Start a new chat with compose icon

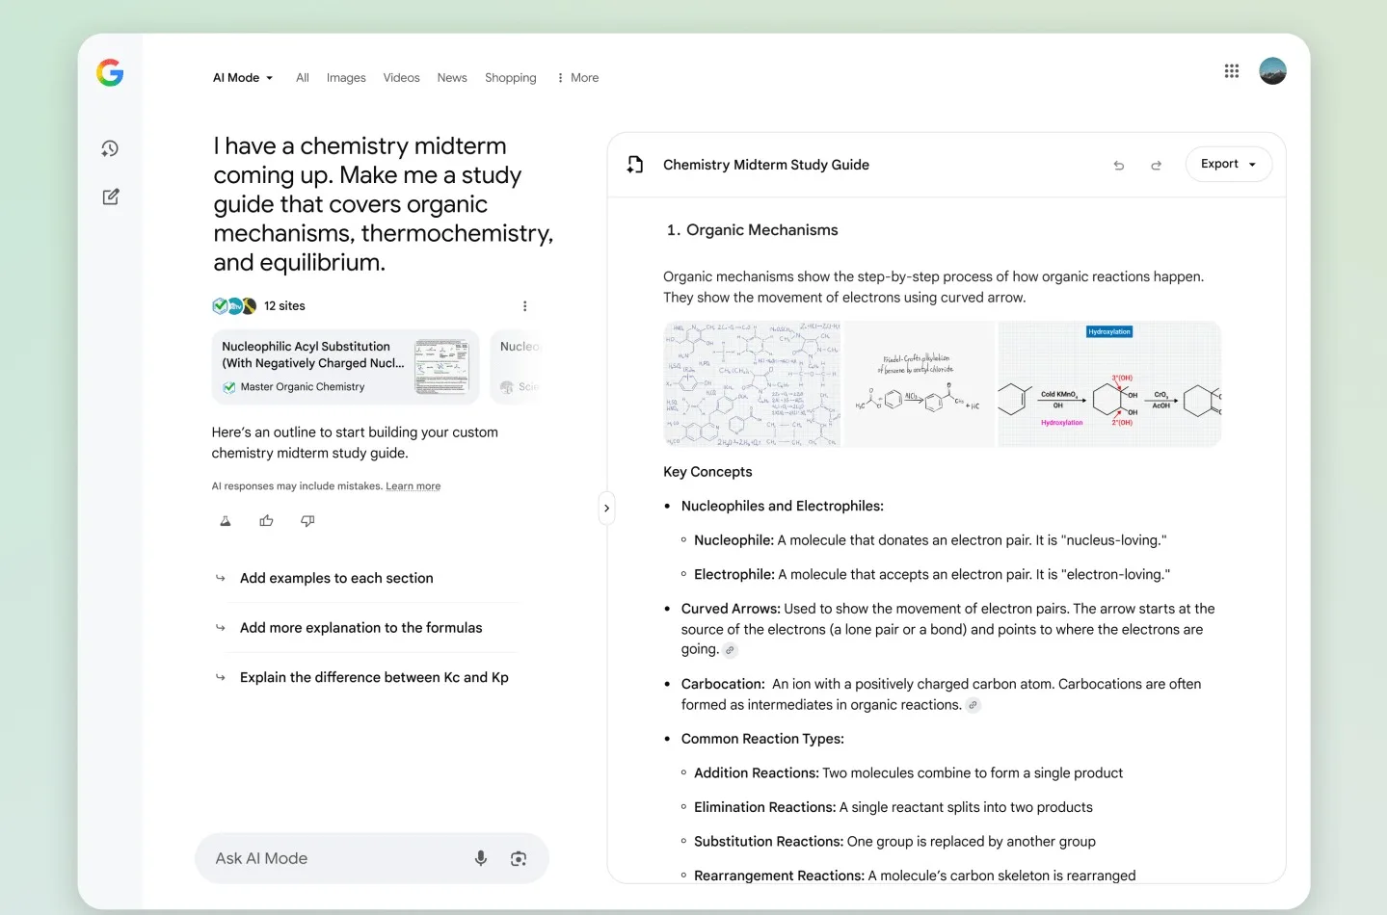[x=111, y=196]
